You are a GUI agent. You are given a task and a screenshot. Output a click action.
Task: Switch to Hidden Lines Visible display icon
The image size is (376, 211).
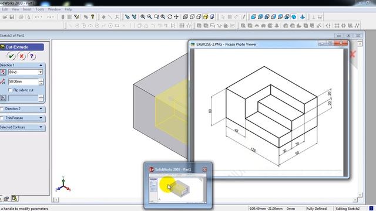[192, 17]
